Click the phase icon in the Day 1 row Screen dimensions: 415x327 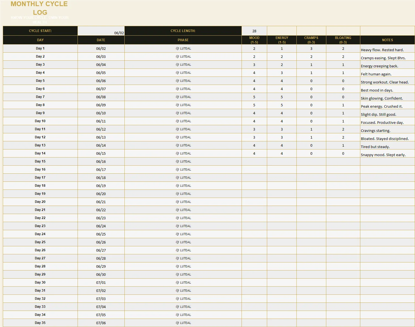177,48
